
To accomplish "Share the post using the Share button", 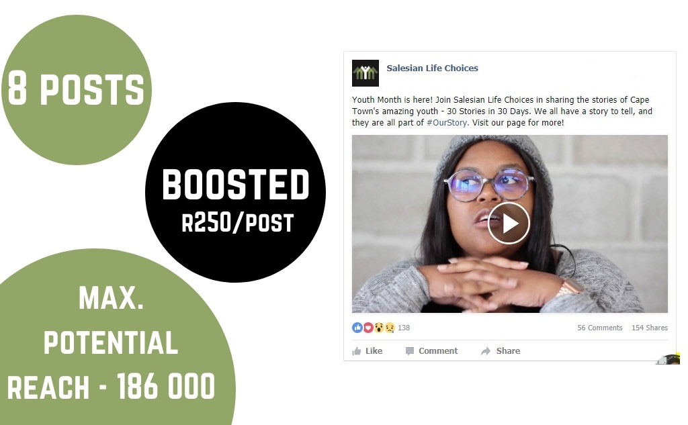I will pos(501,351).
